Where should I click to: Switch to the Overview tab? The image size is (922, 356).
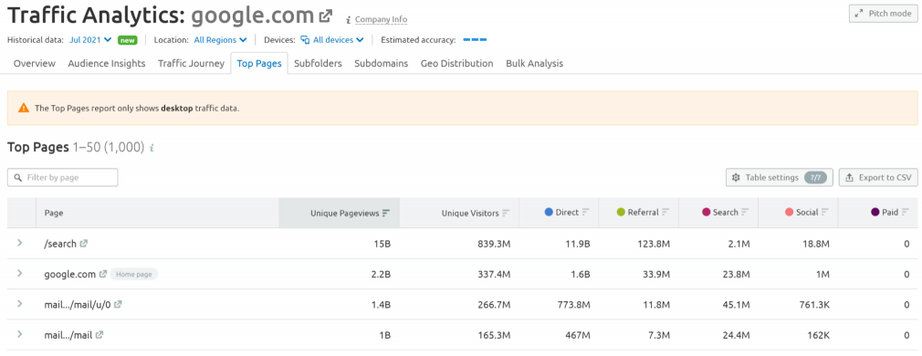(x=34, y=64)
